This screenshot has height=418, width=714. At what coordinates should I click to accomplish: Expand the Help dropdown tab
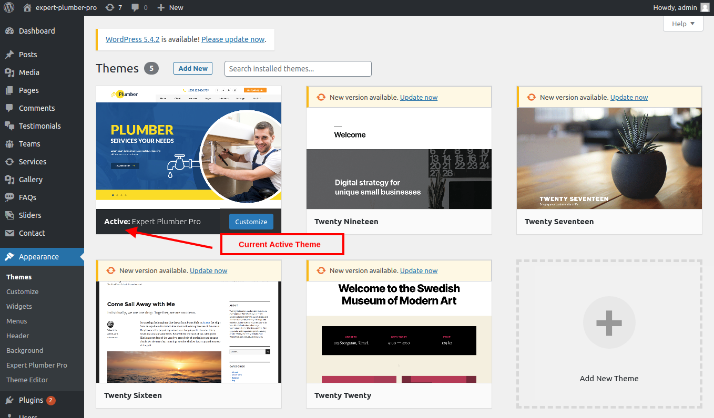tap(684, 24)
